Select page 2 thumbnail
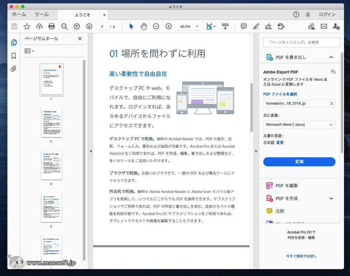Viewport: 350px width, 276px height. (51, 122)
